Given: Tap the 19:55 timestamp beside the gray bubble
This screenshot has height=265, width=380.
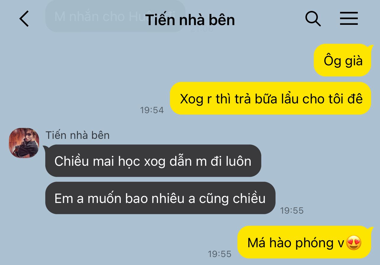Looking at the screenshot, I should 292,210.
